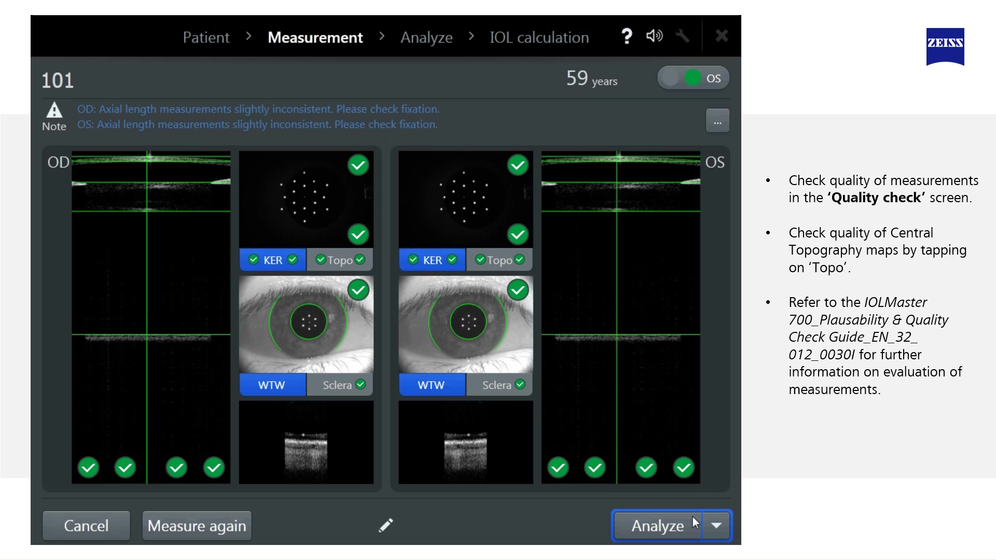Click the ZEISS logo
The height and width of the screenshot is (560, 996).
[x=945, y=47]
